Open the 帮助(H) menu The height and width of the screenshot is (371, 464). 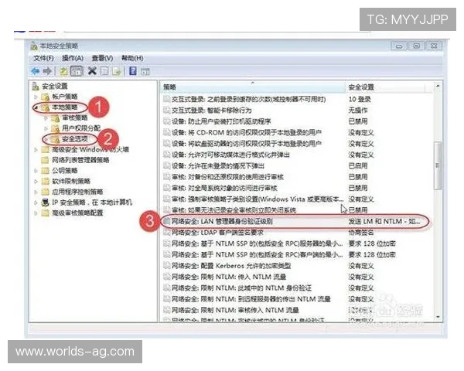pos(132,58)
